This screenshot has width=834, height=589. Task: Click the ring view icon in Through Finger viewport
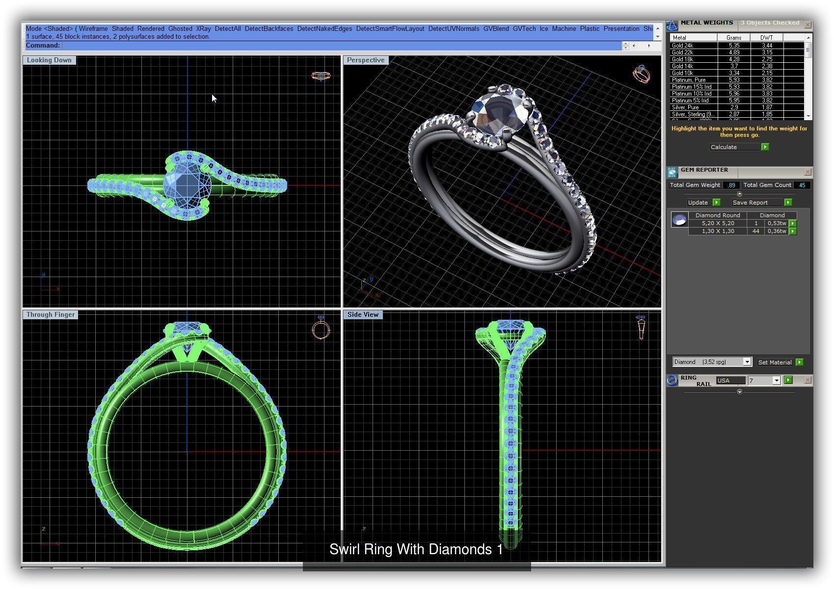pos(321,328)
